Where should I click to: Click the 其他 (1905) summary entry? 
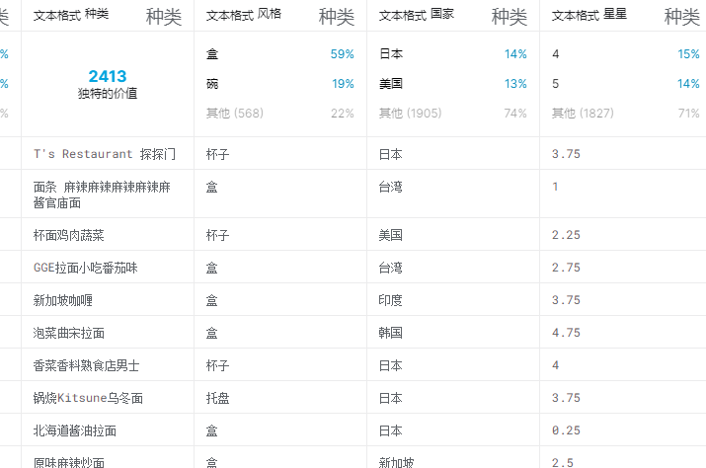pos(453,114)
